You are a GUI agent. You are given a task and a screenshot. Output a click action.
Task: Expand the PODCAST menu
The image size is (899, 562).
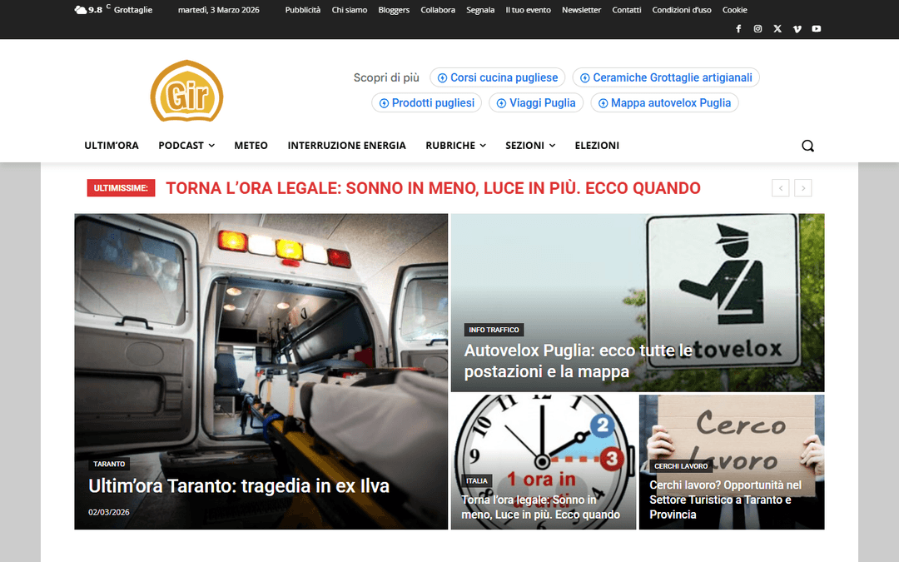click(x=186, y=146)
